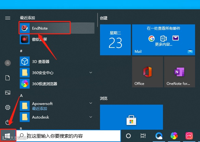200x142 pixels.
Task: Open the Apowersoft folder entry
Action: [57, 106]
